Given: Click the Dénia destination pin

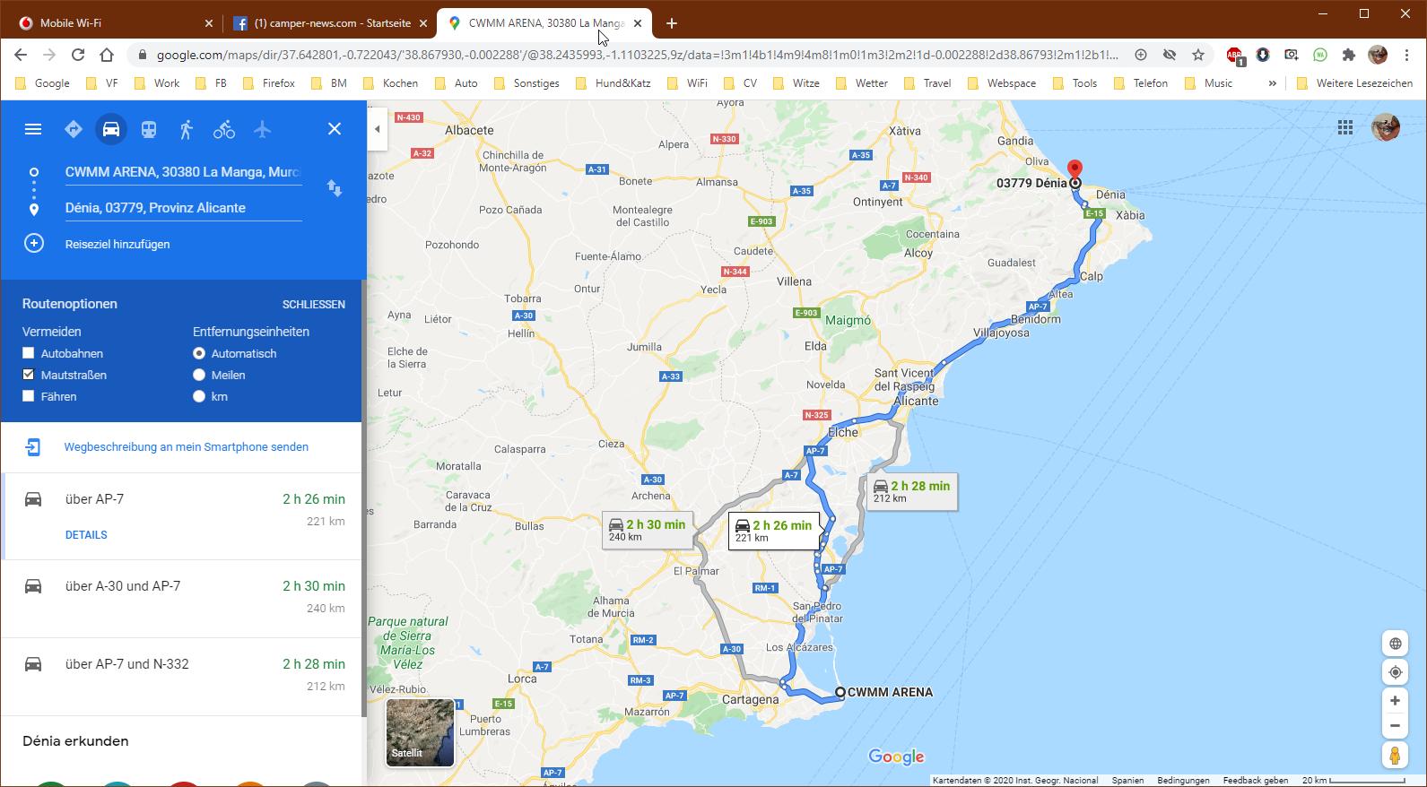Looking at the screenshot, I should pyautogui.click(x=1075, y=170).
